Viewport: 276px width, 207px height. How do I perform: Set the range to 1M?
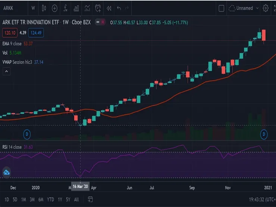23,200
